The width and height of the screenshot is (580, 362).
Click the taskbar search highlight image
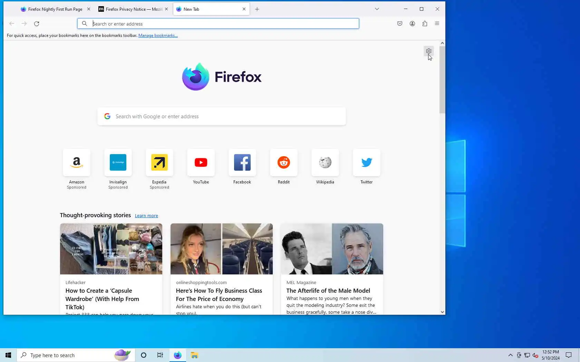click(122, 355)
